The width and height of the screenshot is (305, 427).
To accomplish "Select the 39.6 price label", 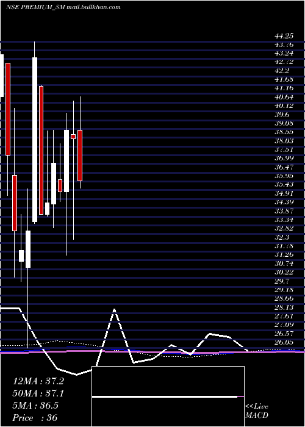I will point(281,115).
